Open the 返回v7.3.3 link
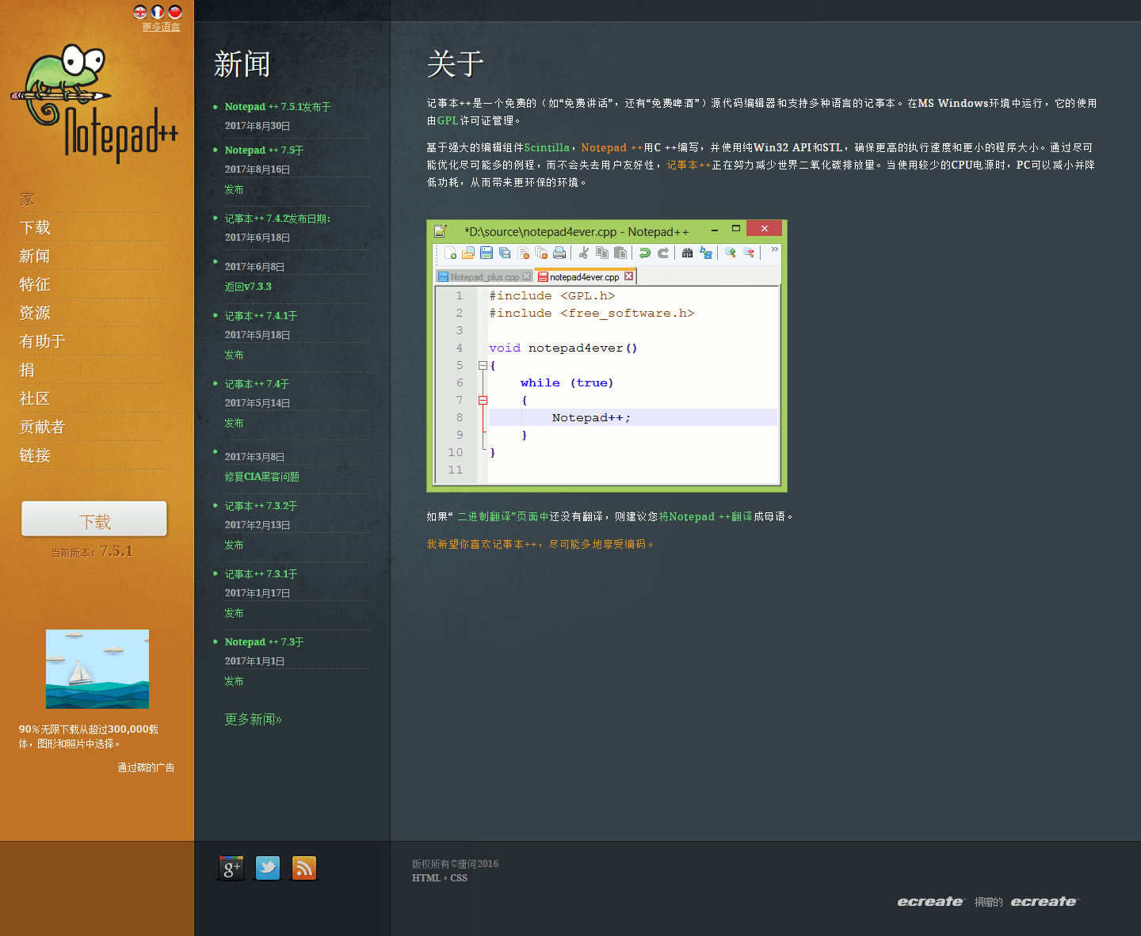This screenshot has width=1141, height=936. [248, 287]
